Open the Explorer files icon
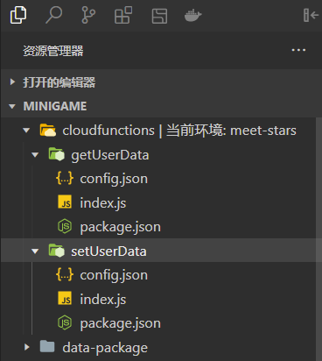 pyautogui.click(x=18, y=15)
